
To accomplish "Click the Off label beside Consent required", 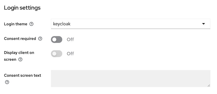I will 70,40.
